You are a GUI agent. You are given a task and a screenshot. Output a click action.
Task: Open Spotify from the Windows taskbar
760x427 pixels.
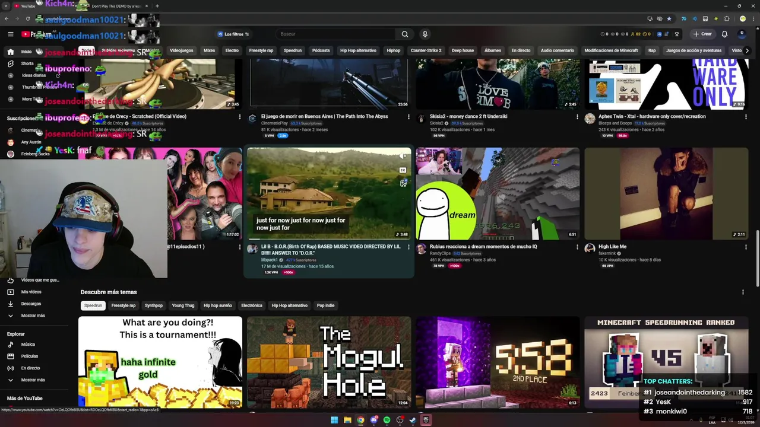387,420
